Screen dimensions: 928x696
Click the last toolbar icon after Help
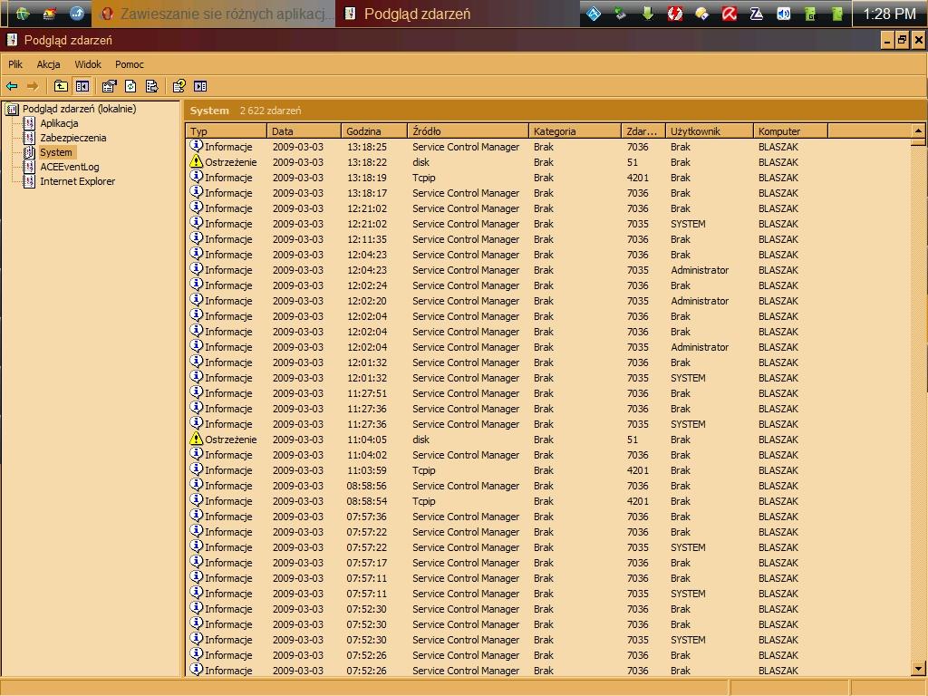pyautogui.click(x=200, y=86)
